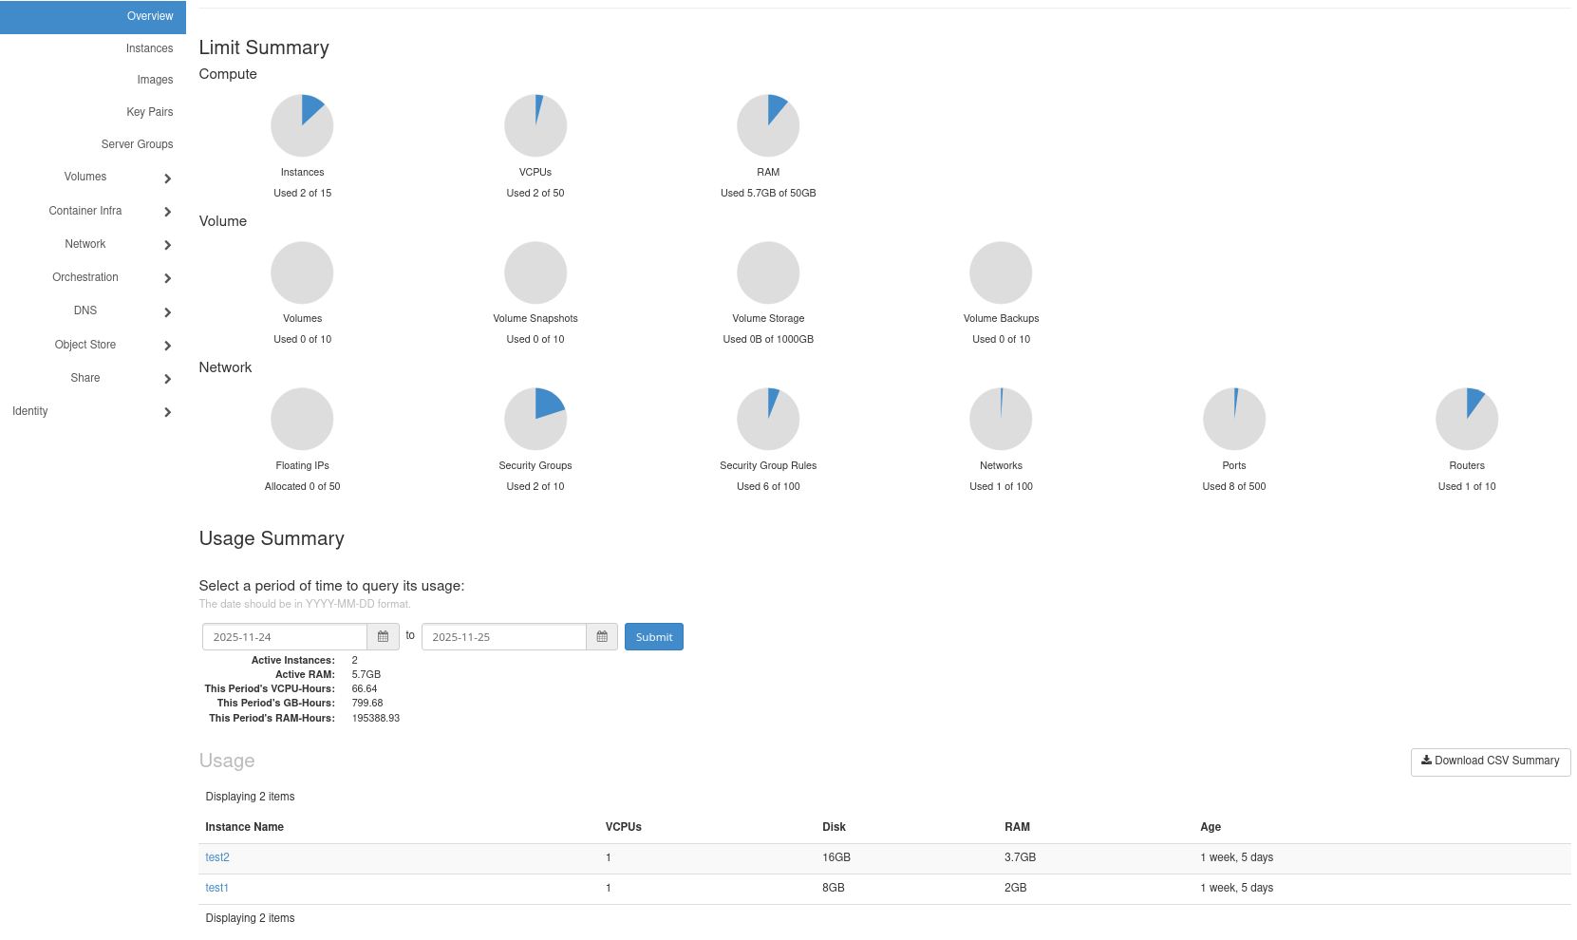Open the Instances page in sidebar
Image resolution: width=1577 pixels, height=940 pixels.
point(149,48)
